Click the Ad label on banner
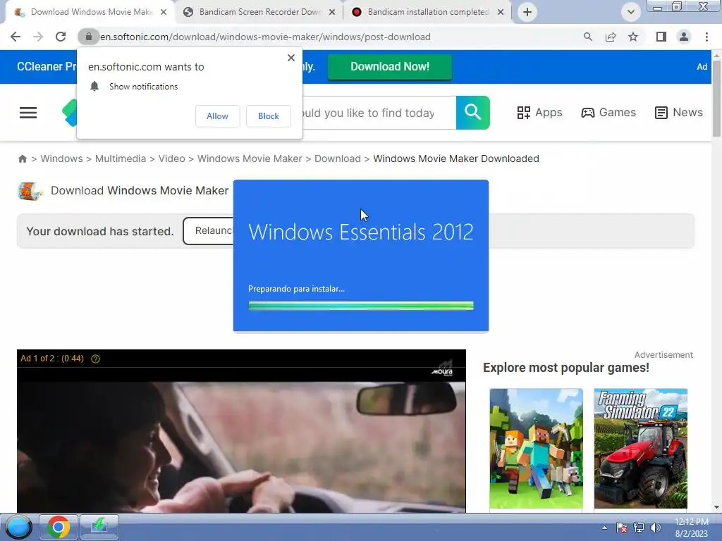 click(702, 67)
